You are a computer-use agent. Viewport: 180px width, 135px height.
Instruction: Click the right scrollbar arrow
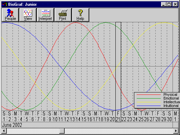(x=176, y=131)
